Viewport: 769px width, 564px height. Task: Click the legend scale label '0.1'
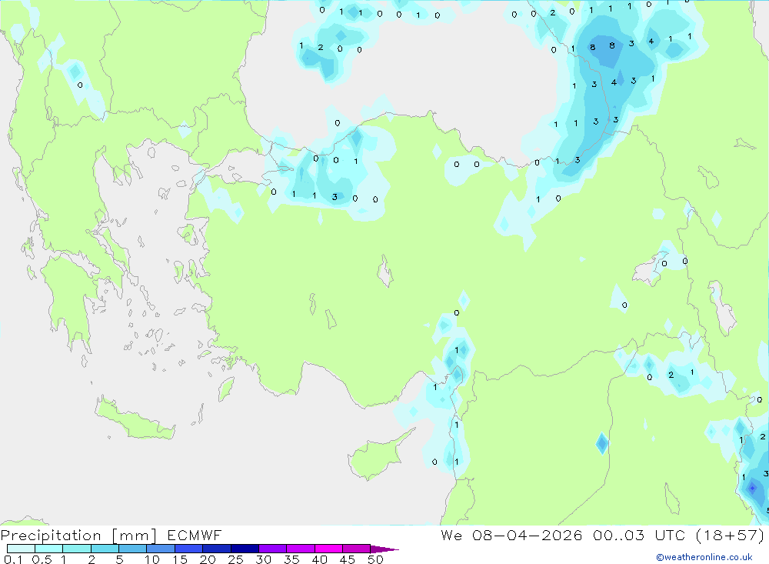(x=13, y=559)
